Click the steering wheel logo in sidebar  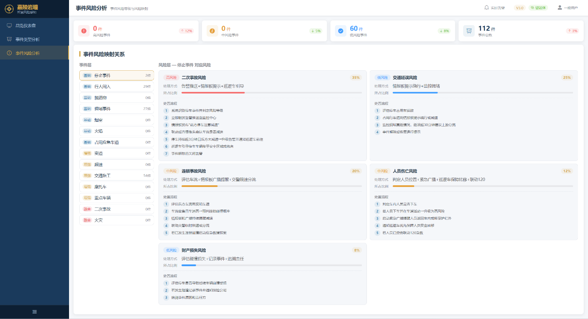coord(8,9)
